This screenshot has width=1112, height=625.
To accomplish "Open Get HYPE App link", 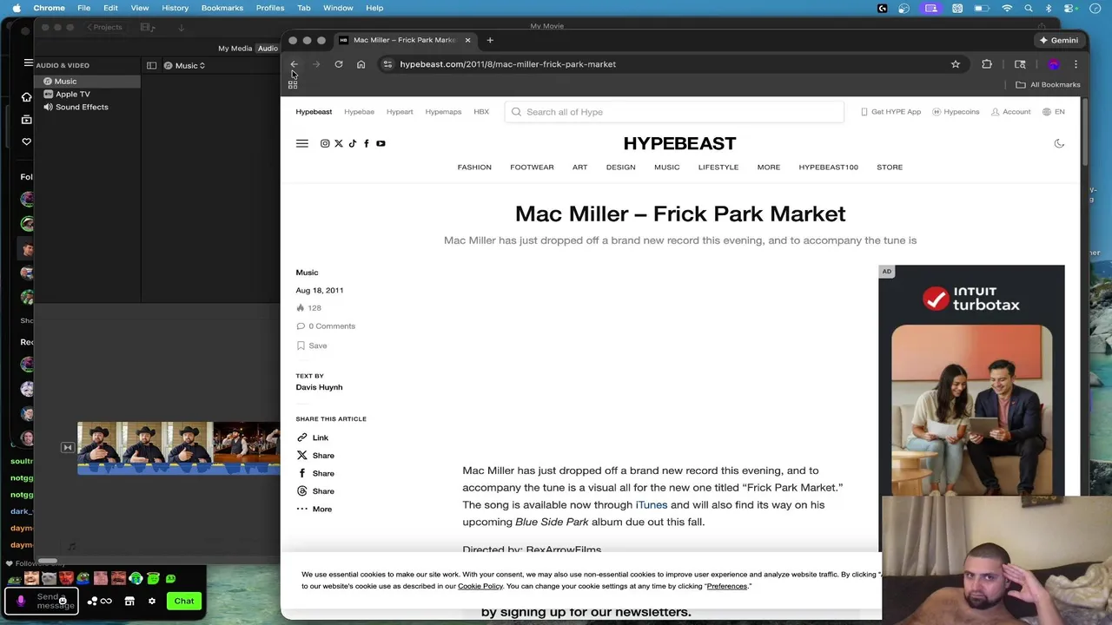I will (890, 112).
